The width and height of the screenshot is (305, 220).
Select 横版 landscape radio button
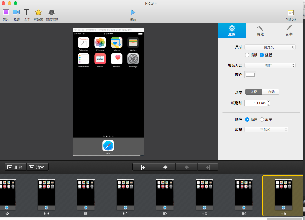tap(247, 55)
